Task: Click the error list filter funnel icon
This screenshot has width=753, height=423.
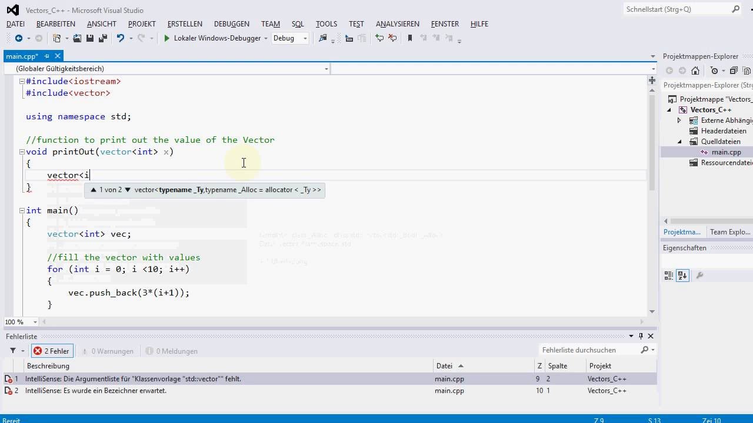Action: (13, 351)
